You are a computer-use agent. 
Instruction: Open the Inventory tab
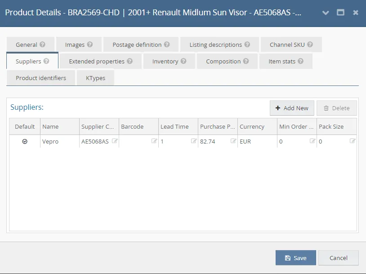tap(169, 61)
